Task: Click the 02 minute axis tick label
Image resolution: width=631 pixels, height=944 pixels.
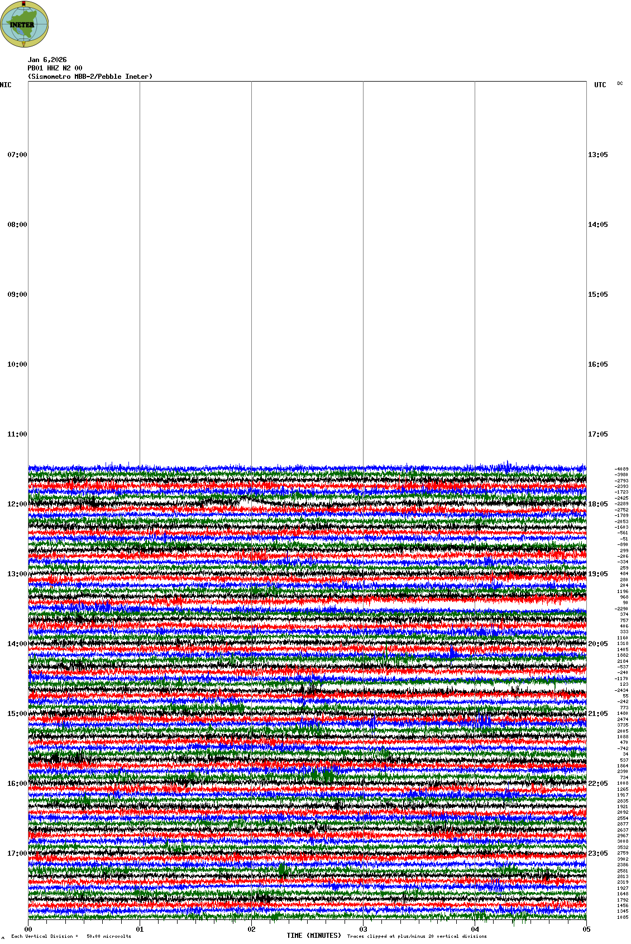Action: click(x=251, y=929)
